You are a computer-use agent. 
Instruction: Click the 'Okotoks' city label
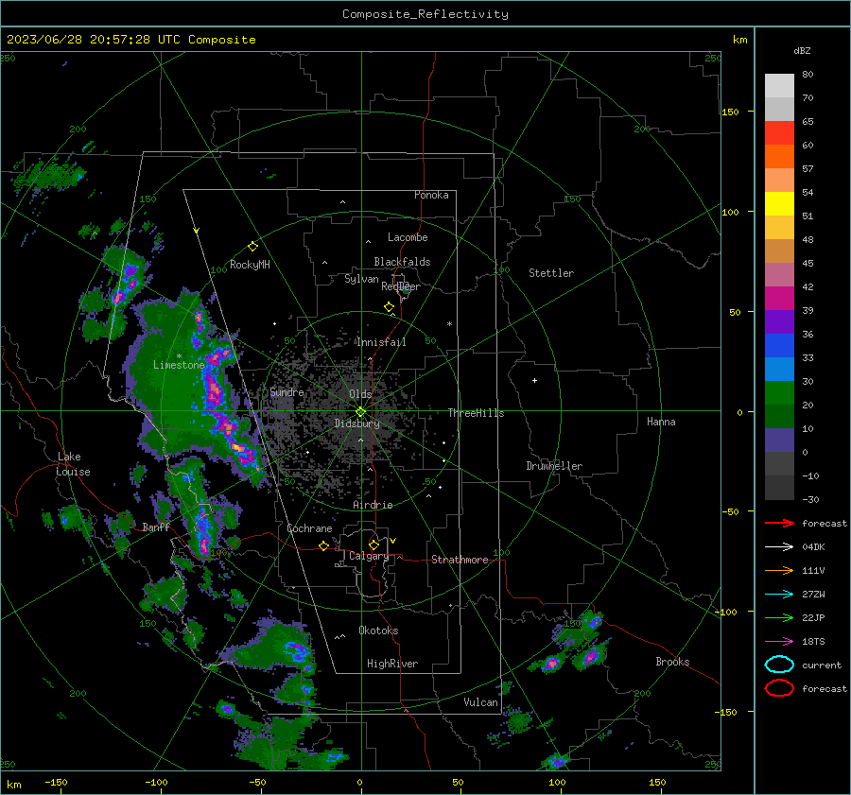pyautogui.click(x=378, y=631)
